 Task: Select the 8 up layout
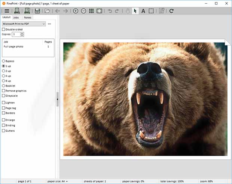click(3, 81)
